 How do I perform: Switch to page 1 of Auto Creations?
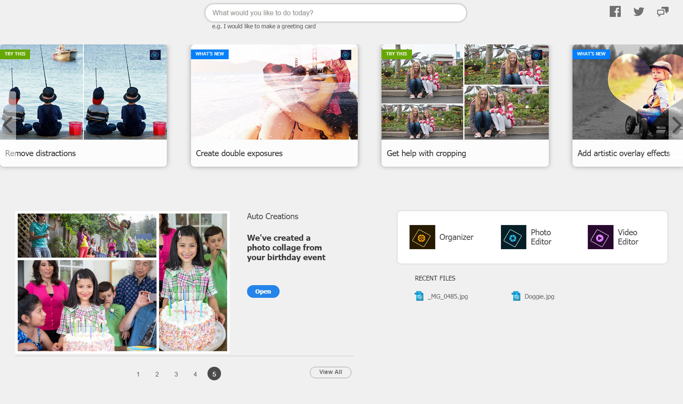pos(138,374)
